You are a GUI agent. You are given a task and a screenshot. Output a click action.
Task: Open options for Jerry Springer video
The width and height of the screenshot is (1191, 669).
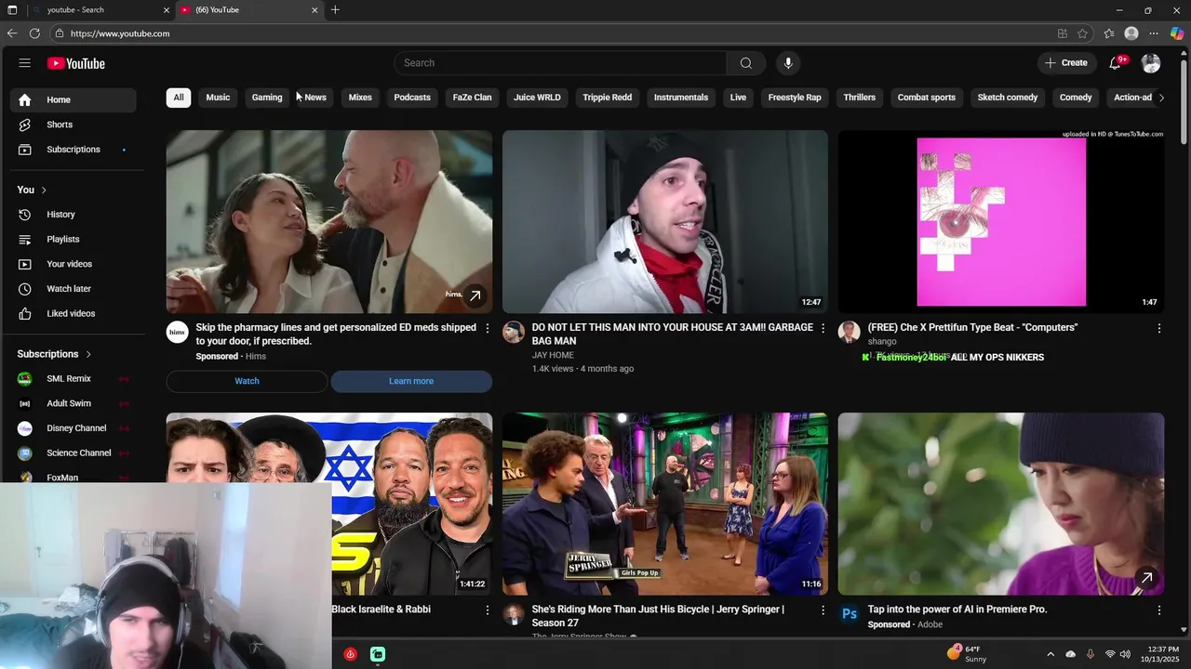click(x=823, y=610)
